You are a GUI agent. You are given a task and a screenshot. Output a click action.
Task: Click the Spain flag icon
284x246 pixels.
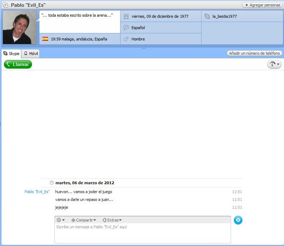45,39
